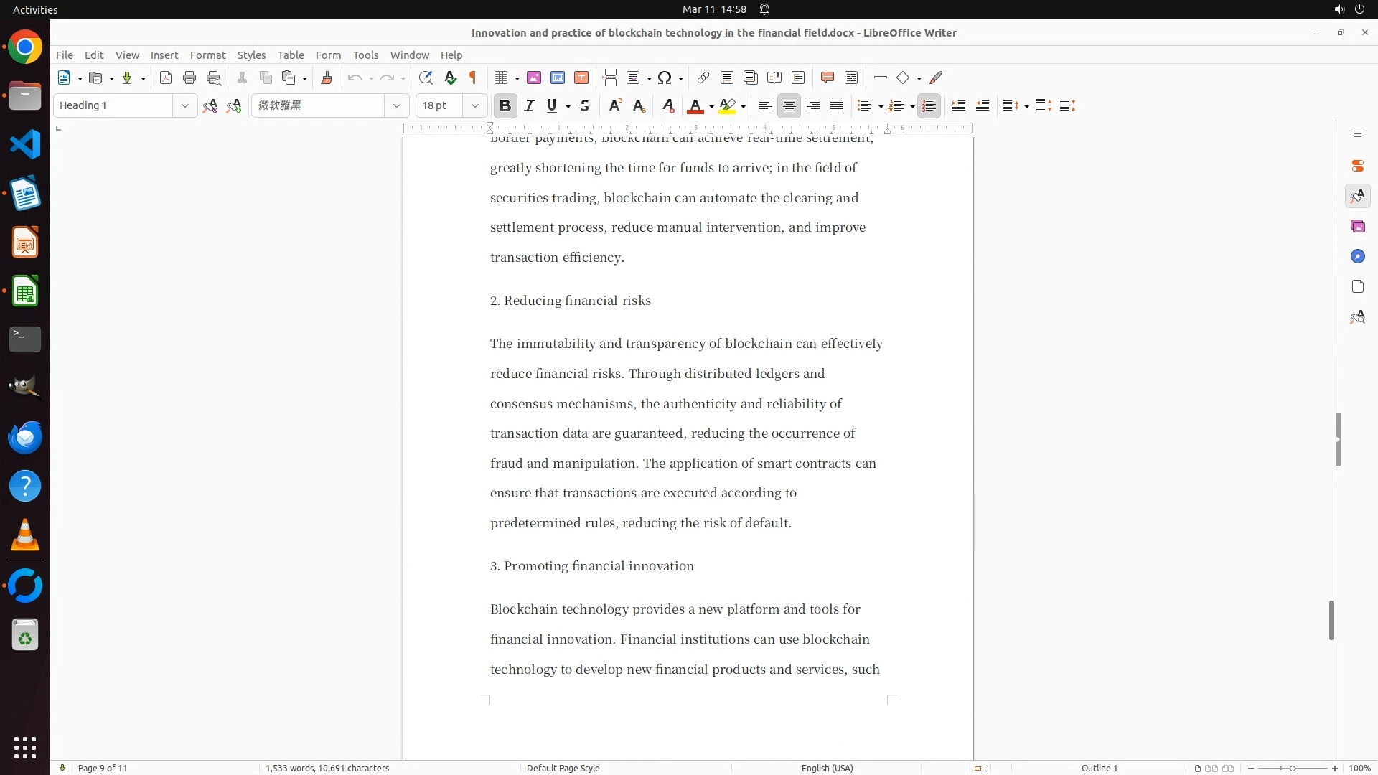Click the zoom slider in status bar
The image size is (1378, 775).
(1292, 768)
